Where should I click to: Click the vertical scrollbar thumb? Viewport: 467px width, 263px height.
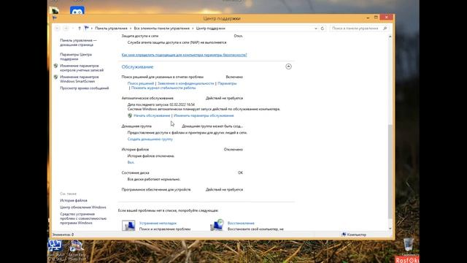[390, 172]
